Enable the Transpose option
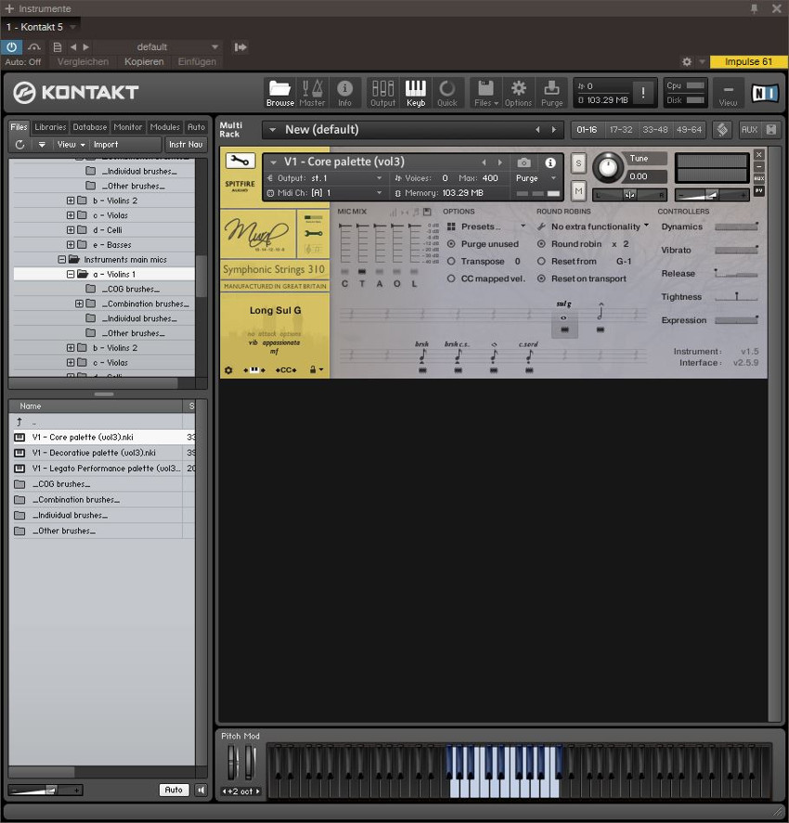Screen dimensions: 789x823 451,262
